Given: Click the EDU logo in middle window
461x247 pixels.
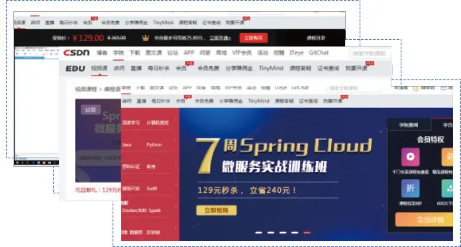Looking at the screenshot, I should [76, 68].
